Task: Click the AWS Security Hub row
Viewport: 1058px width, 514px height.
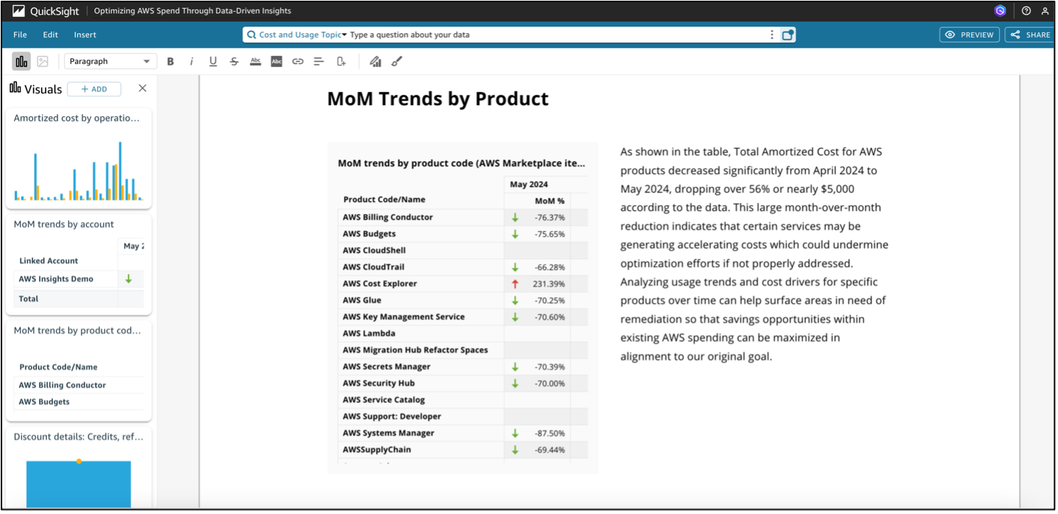Action: 463,383
